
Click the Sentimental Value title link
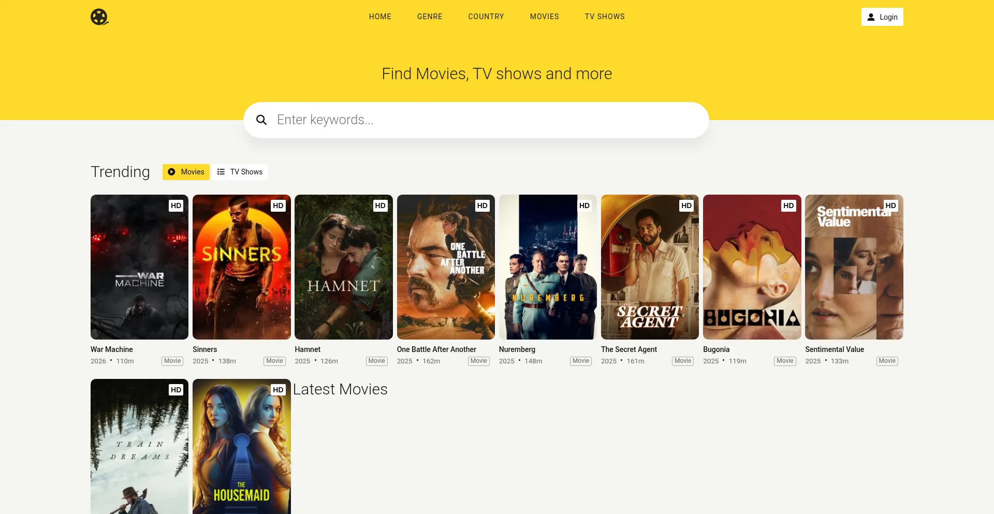click(835, 349)
